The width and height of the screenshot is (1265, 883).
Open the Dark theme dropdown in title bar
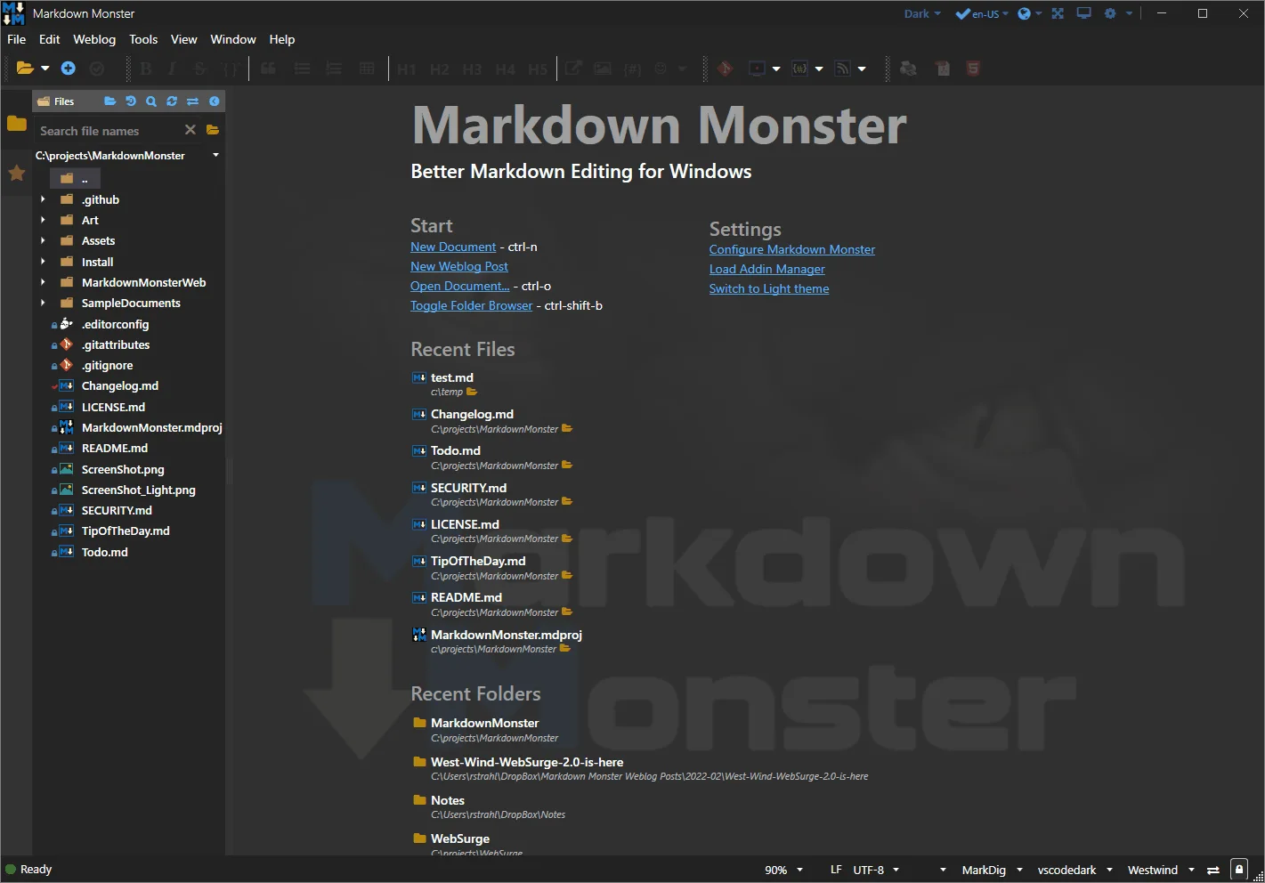922,13
